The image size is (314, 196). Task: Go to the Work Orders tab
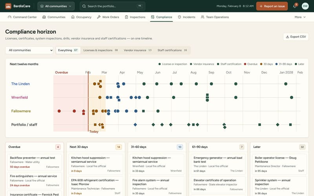coord(108,17)
